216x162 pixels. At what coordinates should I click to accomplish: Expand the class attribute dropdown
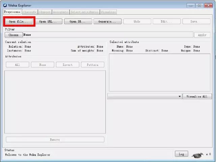point(145,97)
